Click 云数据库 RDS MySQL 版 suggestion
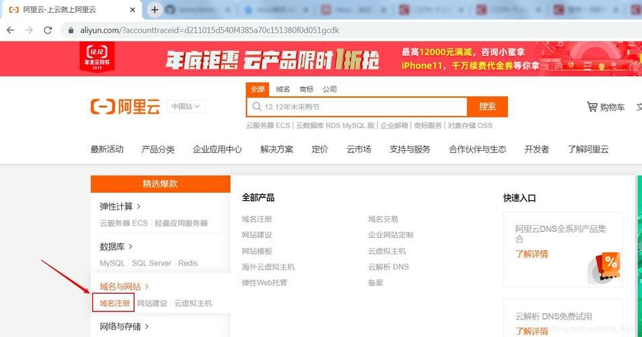 click(335, 125)
